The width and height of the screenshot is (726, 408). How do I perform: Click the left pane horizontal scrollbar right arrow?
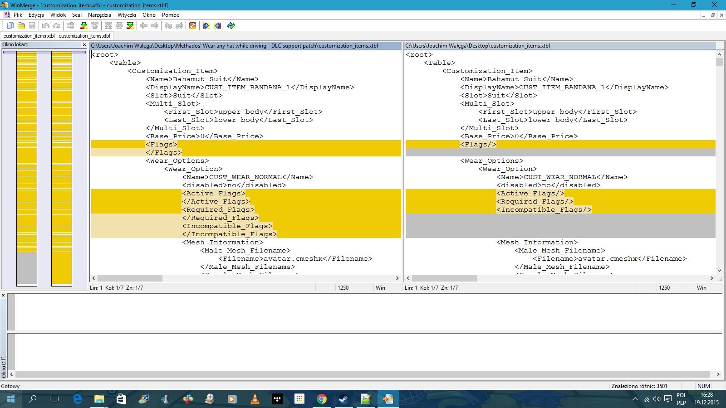[x=397, y=278]
